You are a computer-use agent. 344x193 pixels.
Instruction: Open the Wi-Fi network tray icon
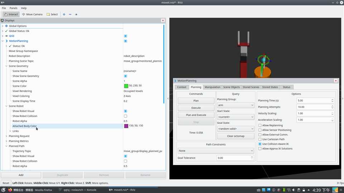click(x=288, y=190)
